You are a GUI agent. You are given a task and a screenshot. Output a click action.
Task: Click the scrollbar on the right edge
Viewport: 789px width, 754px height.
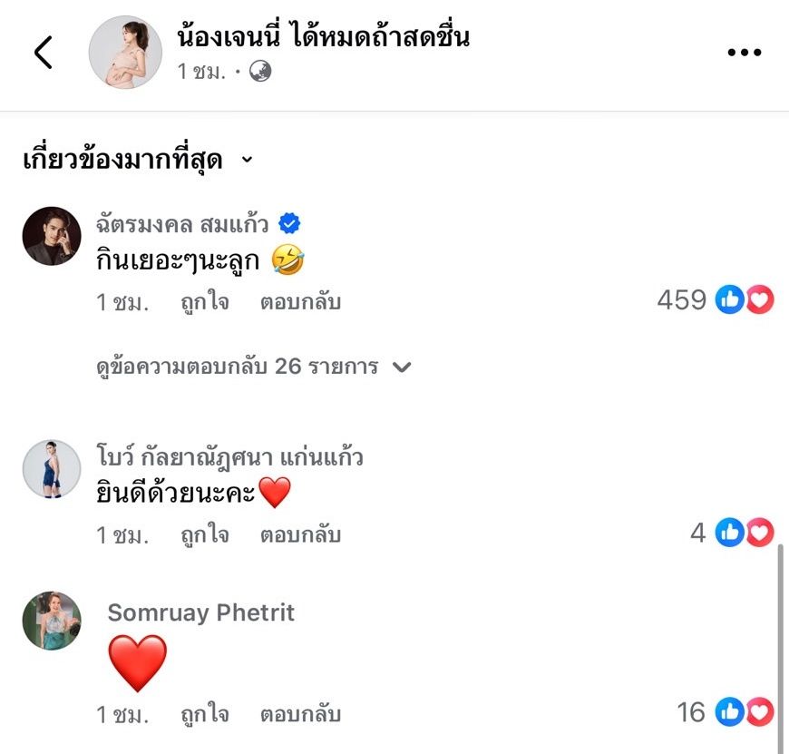pyautogui.click(x=782, y=635)
